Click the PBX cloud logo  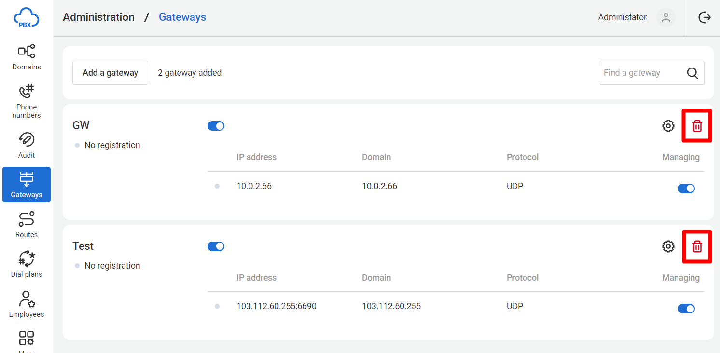26,17
